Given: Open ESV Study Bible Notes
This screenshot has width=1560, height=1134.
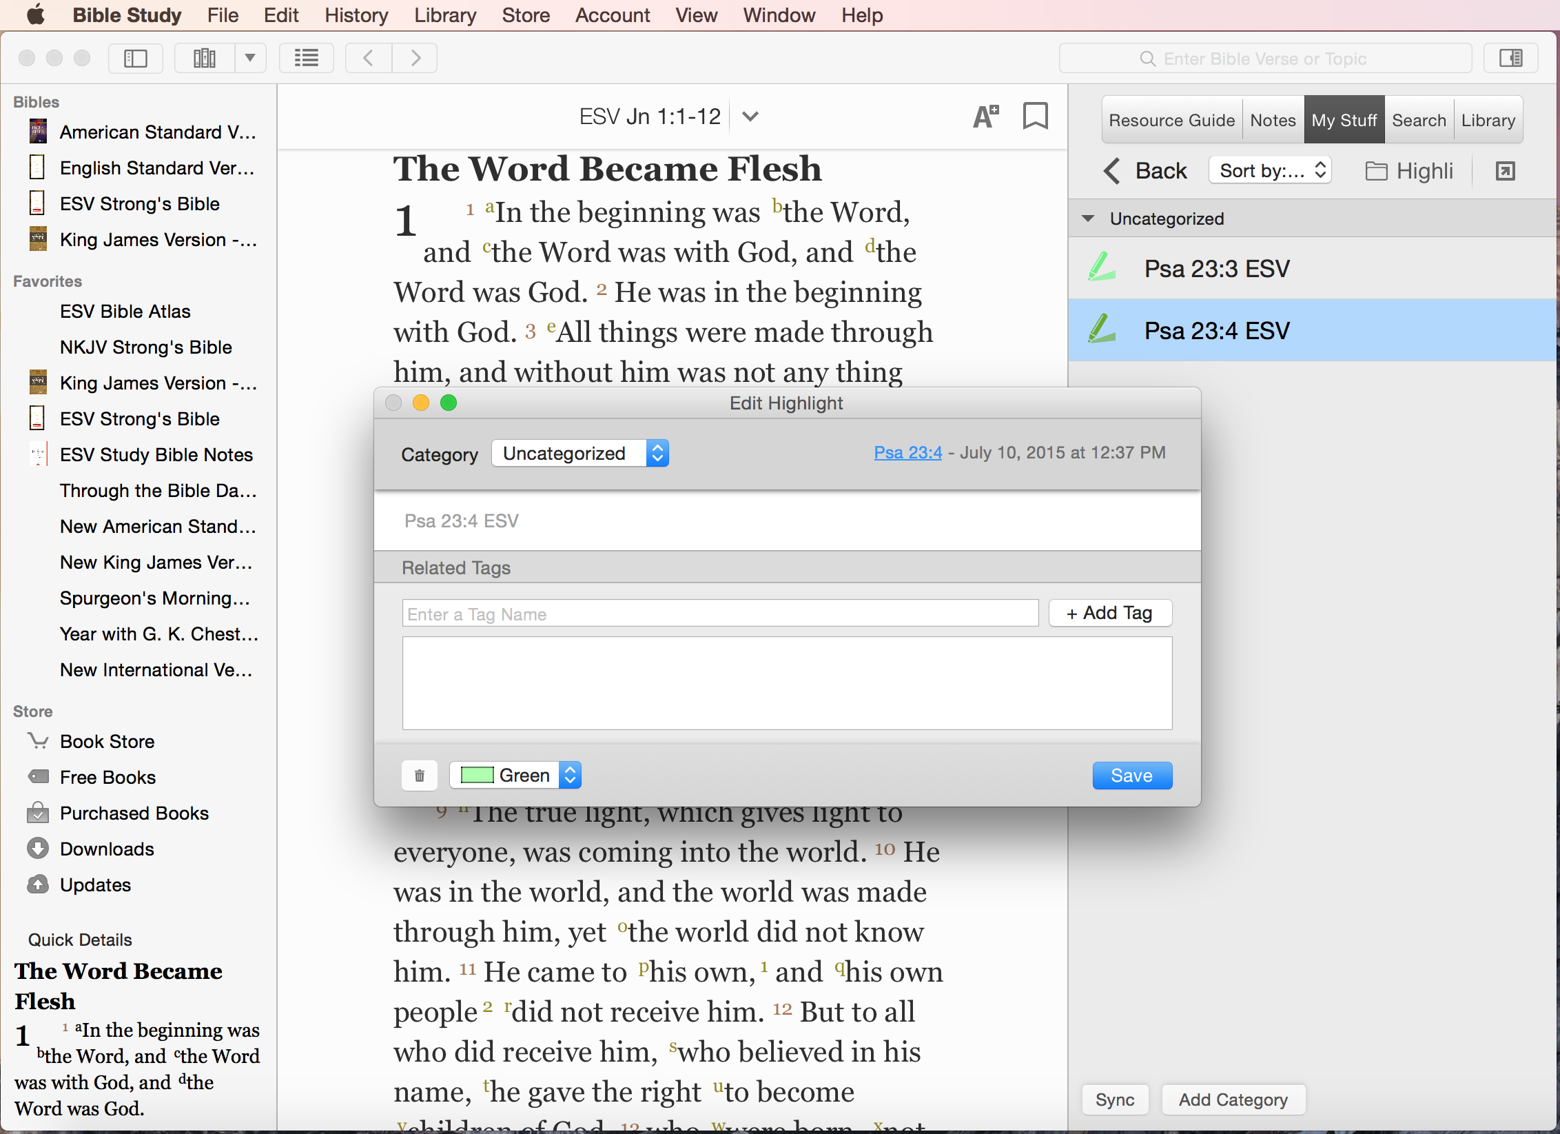Looking at the screenshot, I should click(x=156, y=454).
